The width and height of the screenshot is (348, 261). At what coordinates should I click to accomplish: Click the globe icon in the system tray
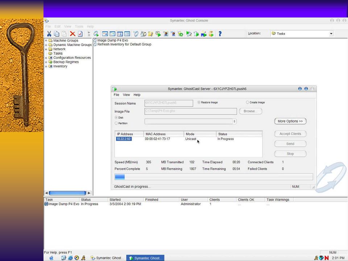pyautogui.click(x=321, y=258)
